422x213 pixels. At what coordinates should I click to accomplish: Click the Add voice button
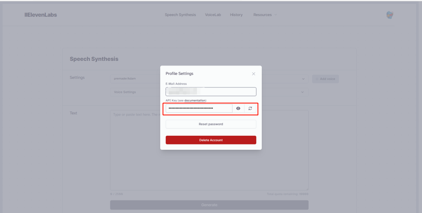pyautogui.click(x=325, y=79)
